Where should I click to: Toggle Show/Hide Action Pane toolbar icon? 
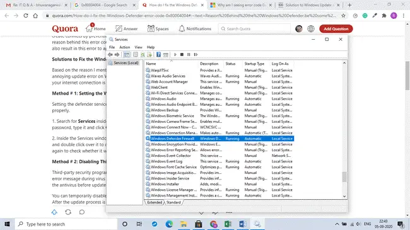pyautogui.click(x=165, y=54)
